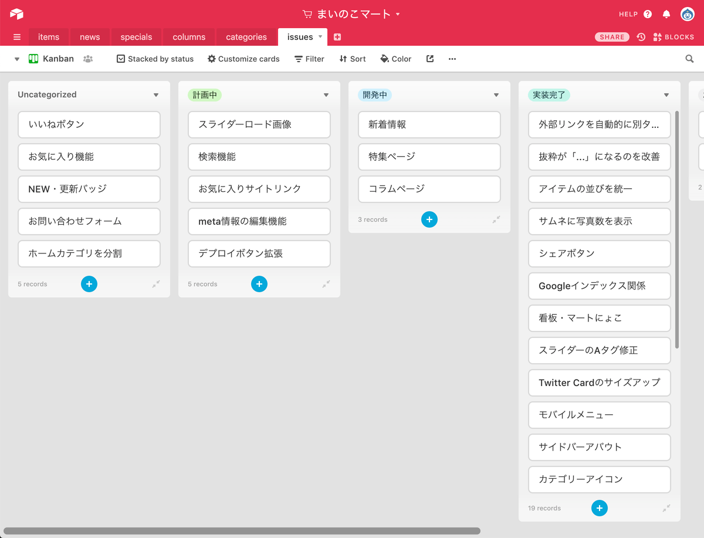Add a record to the 開発中 column
This screenshot has width=704, height=538.
429,219
